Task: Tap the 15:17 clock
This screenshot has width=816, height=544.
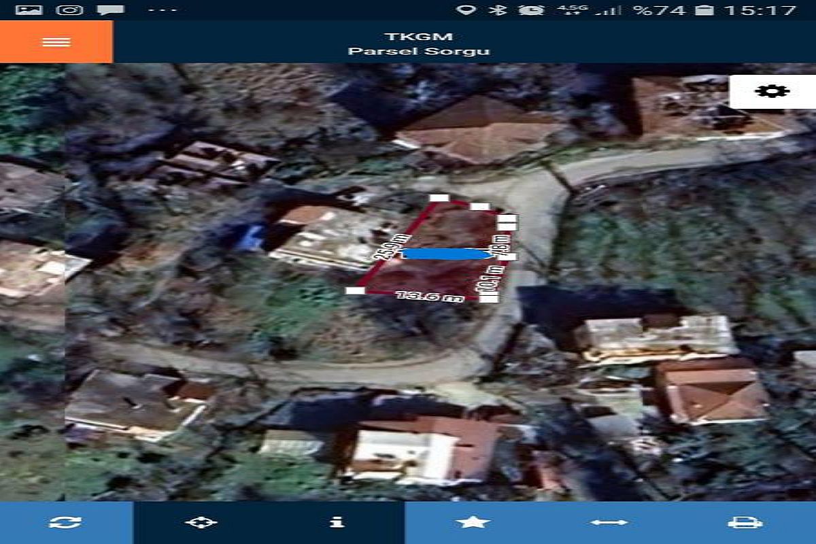Action: pyautogui.click(x=759, y=10)
